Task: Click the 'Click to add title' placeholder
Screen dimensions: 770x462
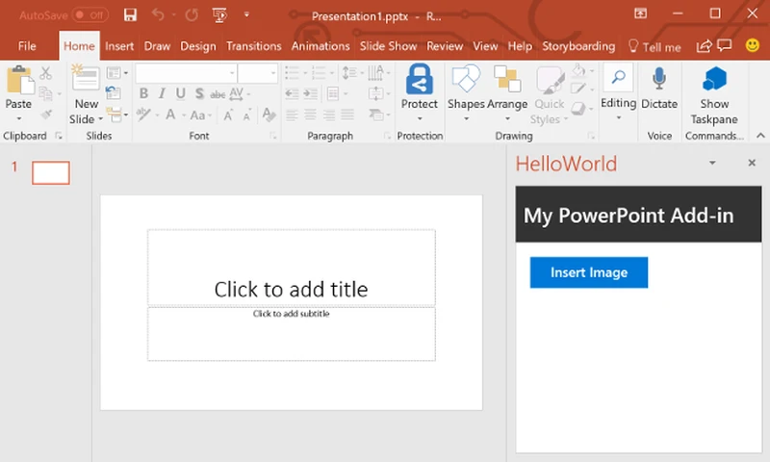Action: [x=292, y=268]
